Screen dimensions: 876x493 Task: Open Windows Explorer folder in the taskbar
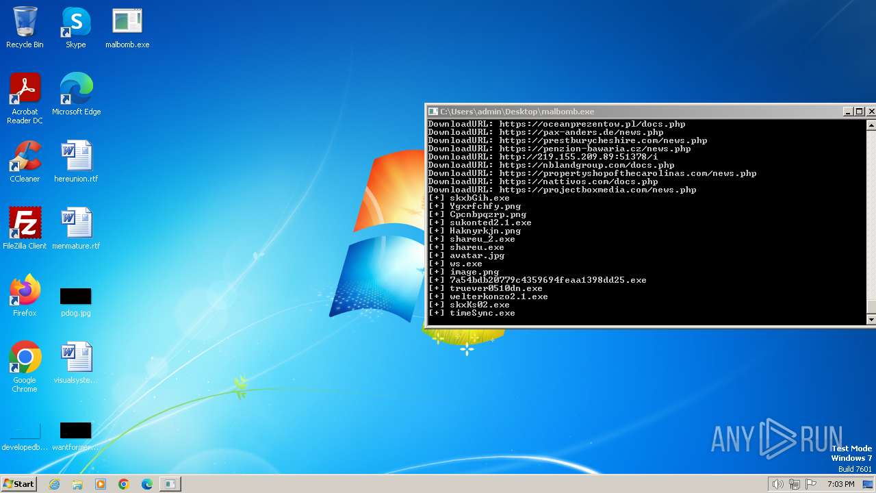coord(77,484)
